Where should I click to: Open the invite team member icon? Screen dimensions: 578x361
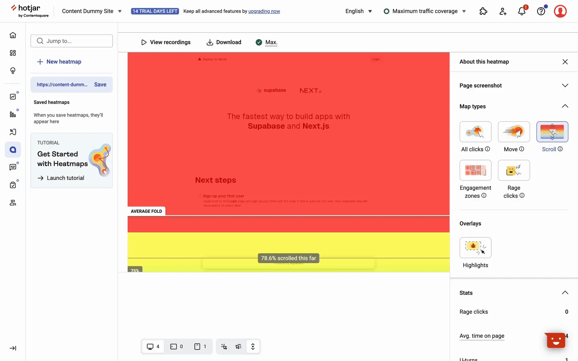(x=503, y=11)
